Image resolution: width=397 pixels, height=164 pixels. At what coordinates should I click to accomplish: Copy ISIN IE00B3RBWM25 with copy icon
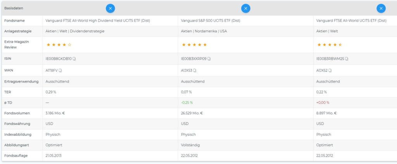point(347,59)
